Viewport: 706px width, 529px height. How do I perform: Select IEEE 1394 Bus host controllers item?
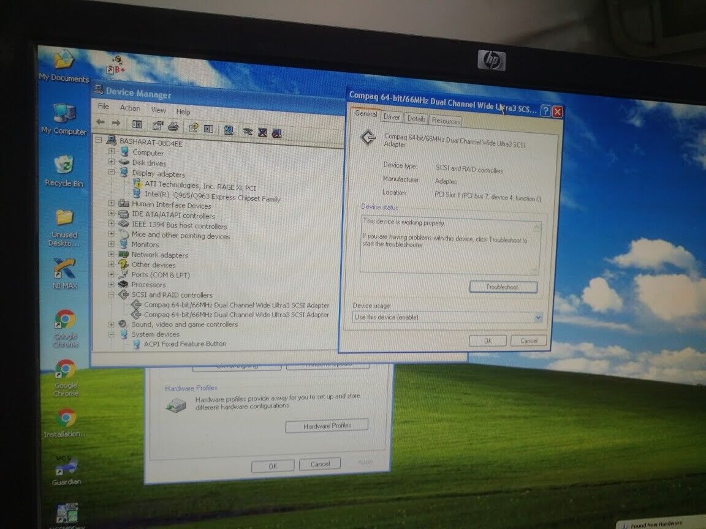(x=179, y=225)
